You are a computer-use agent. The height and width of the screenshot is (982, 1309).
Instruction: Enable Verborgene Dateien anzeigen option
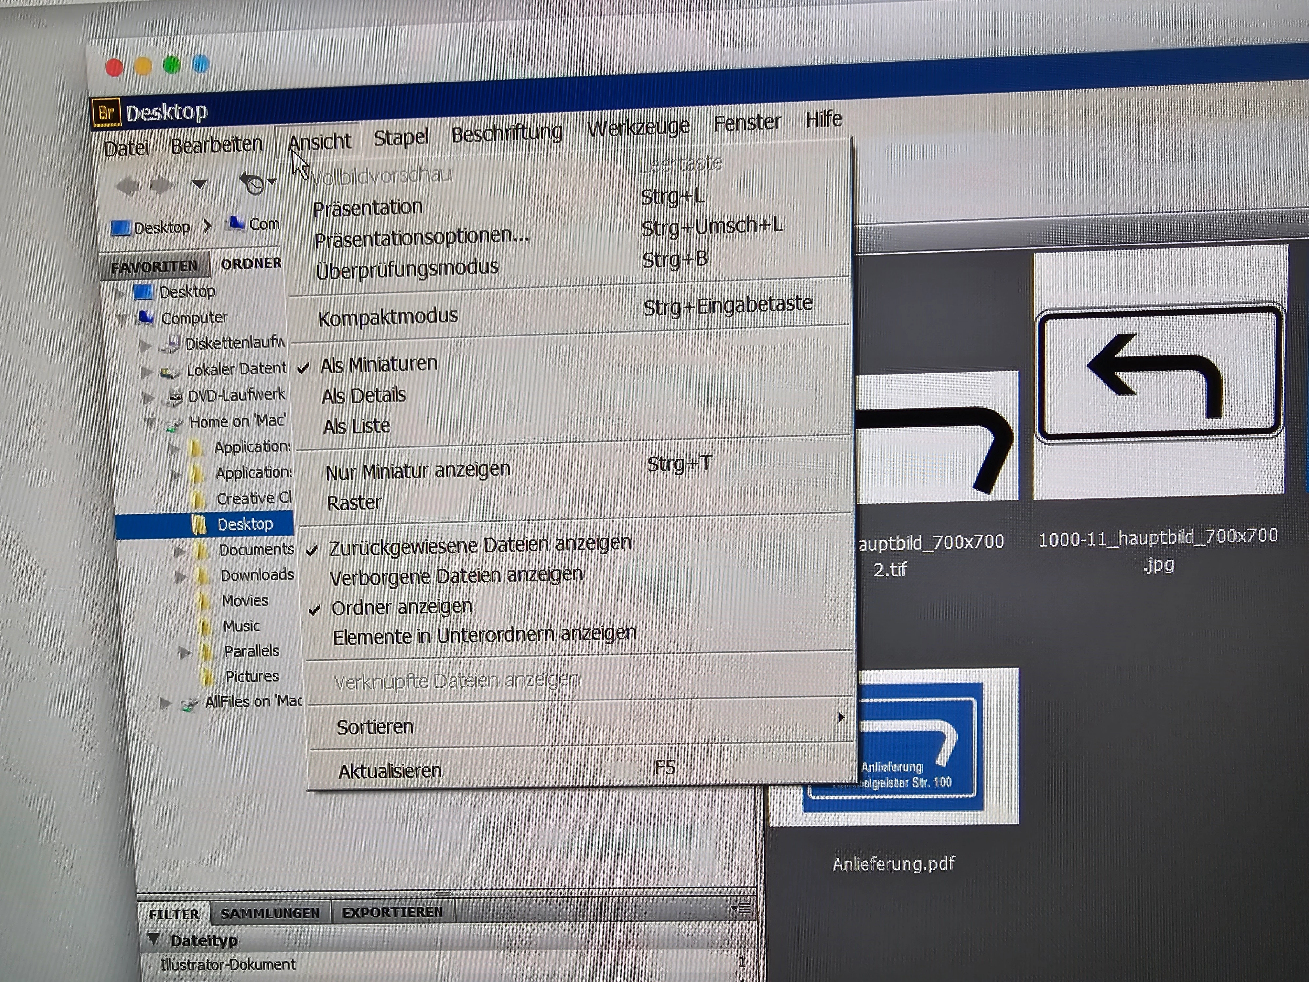[x=456, y=576]
